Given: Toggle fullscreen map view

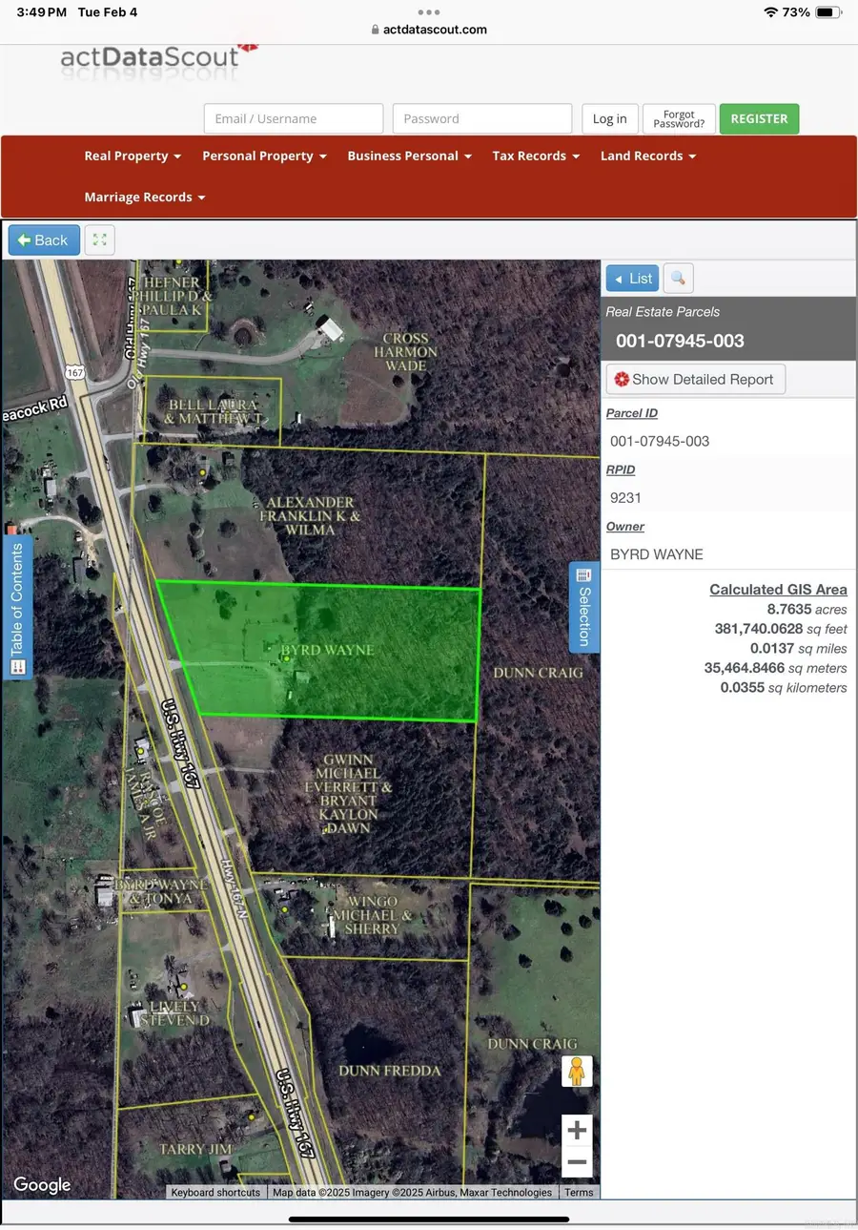Looking at the screenshot, I should point(99,240).
